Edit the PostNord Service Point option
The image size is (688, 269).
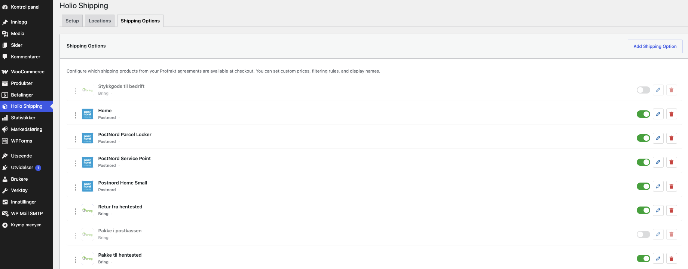pyautogui.click(x=658, y=162)
